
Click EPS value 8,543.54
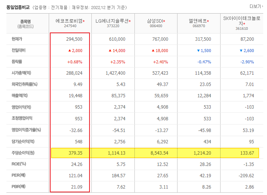(x=159, y=153)
